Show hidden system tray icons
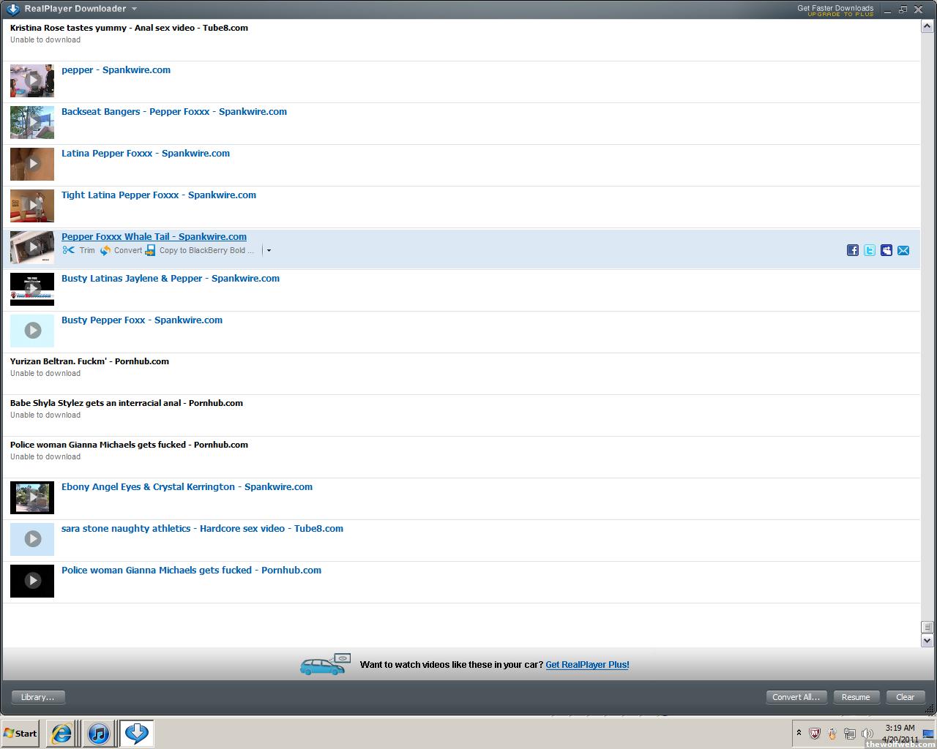 click(x=799, y=733)
